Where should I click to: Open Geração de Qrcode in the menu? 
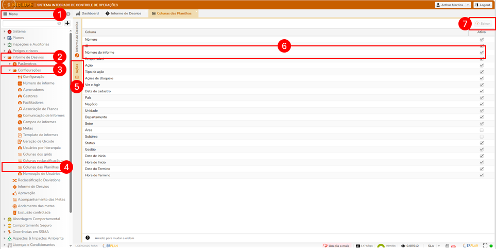pyautogui.click(x=38, y=141)
